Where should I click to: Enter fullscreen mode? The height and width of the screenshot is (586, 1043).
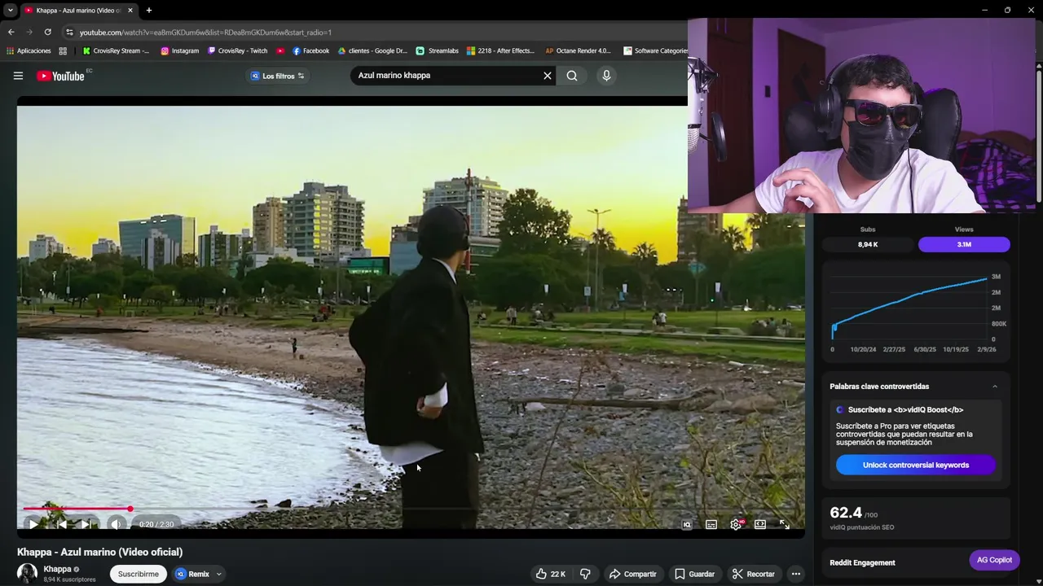[x=785, y=525]
